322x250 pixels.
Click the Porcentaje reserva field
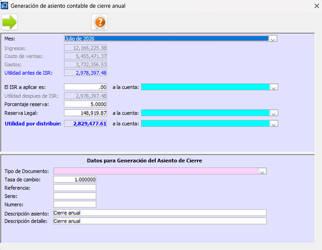(x=85, y=104)
